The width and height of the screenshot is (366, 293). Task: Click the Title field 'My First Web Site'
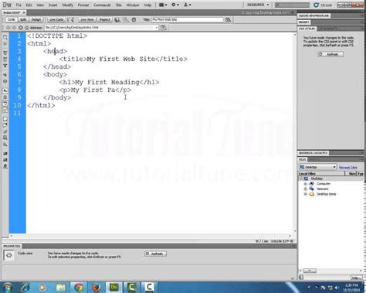click(x=188, y=19)
